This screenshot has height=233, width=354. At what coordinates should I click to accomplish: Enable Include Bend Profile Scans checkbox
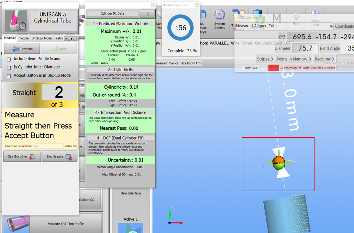(x=9, y=59)
